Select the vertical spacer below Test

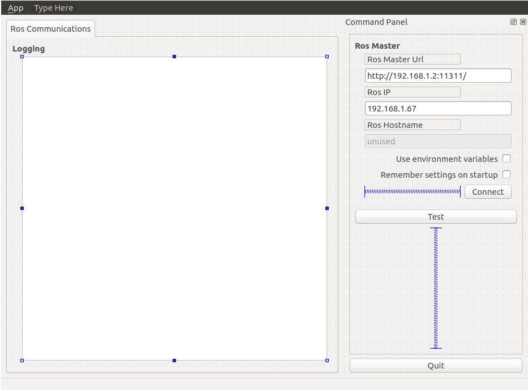coord(436,288)
